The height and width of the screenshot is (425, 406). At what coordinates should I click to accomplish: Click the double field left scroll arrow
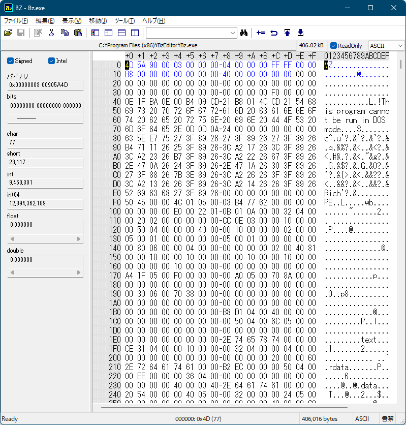point(12,272)
